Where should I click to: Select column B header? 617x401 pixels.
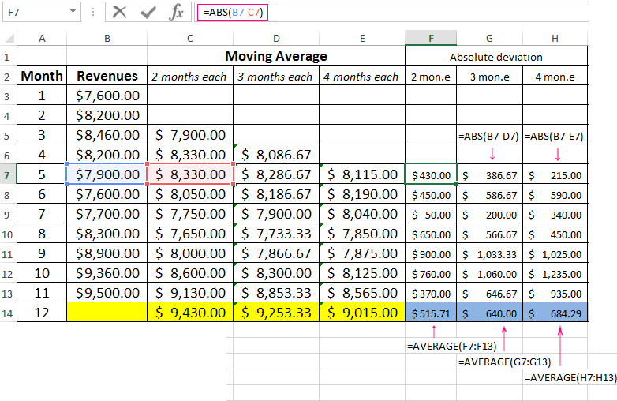pos(107,38)
